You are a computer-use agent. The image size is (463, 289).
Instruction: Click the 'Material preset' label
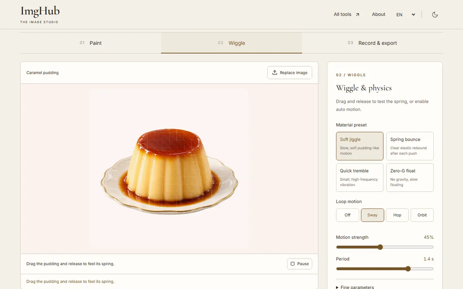[x=351, y=125]
